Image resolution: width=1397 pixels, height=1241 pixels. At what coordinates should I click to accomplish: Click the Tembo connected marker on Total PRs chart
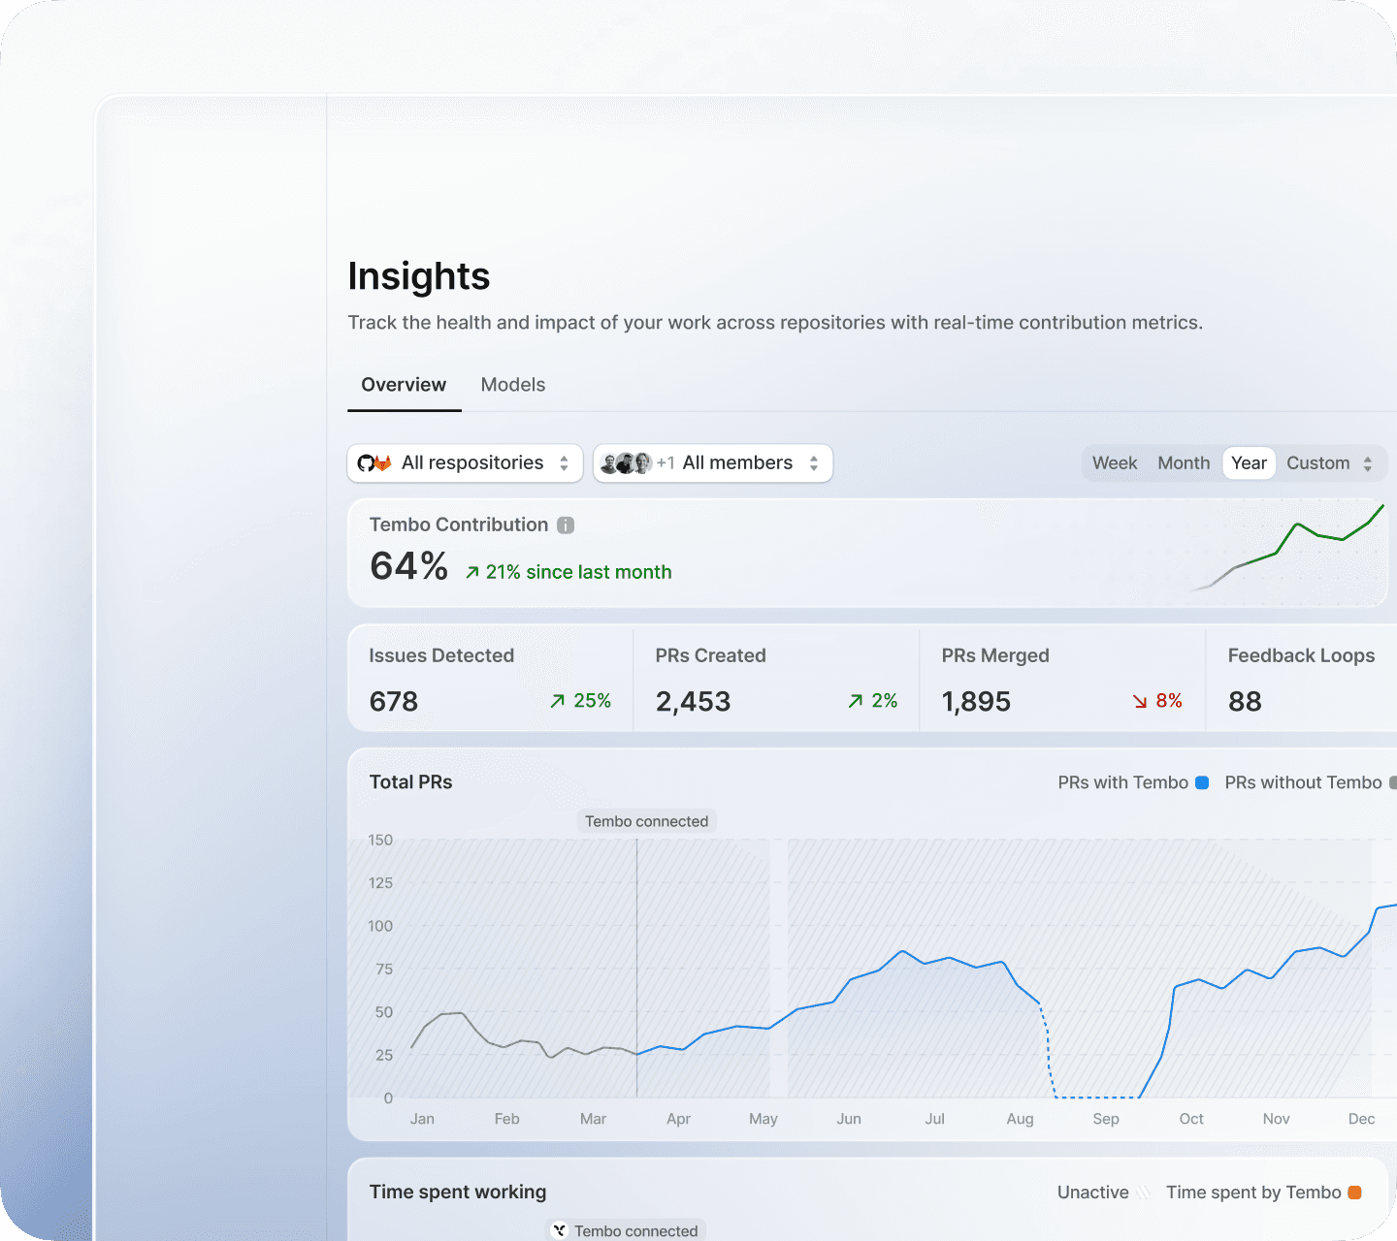[647, 821]
